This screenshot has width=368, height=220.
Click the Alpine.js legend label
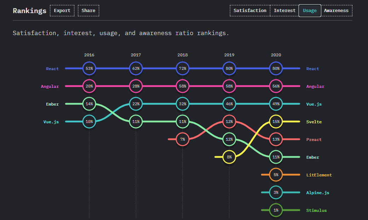point(318,193)
